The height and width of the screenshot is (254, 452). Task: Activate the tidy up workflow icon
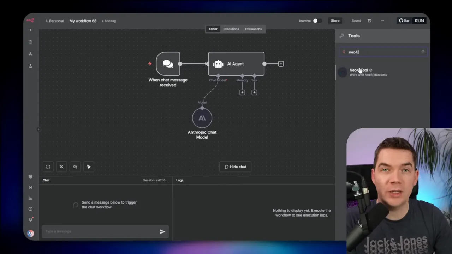tap(89, 167)
